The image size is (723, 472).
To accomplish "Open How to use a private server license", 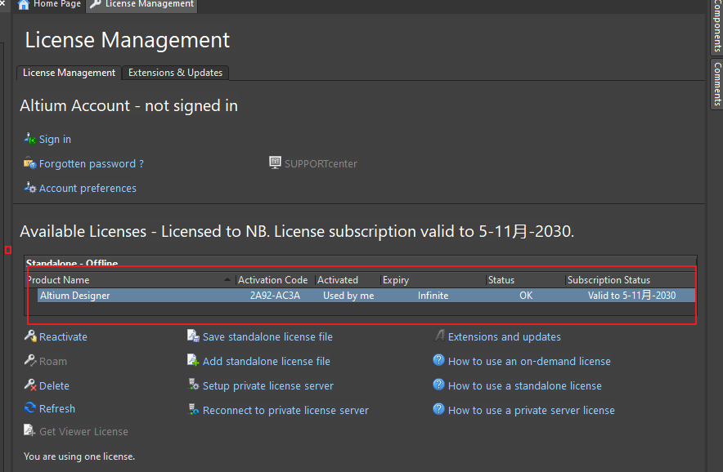I will (531, 410).
